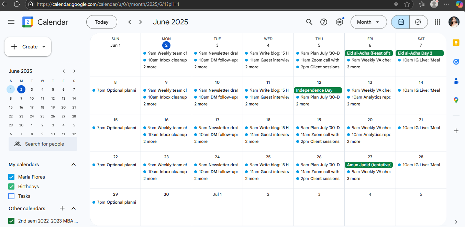Collapse the My calendars section

coord(74,164)
